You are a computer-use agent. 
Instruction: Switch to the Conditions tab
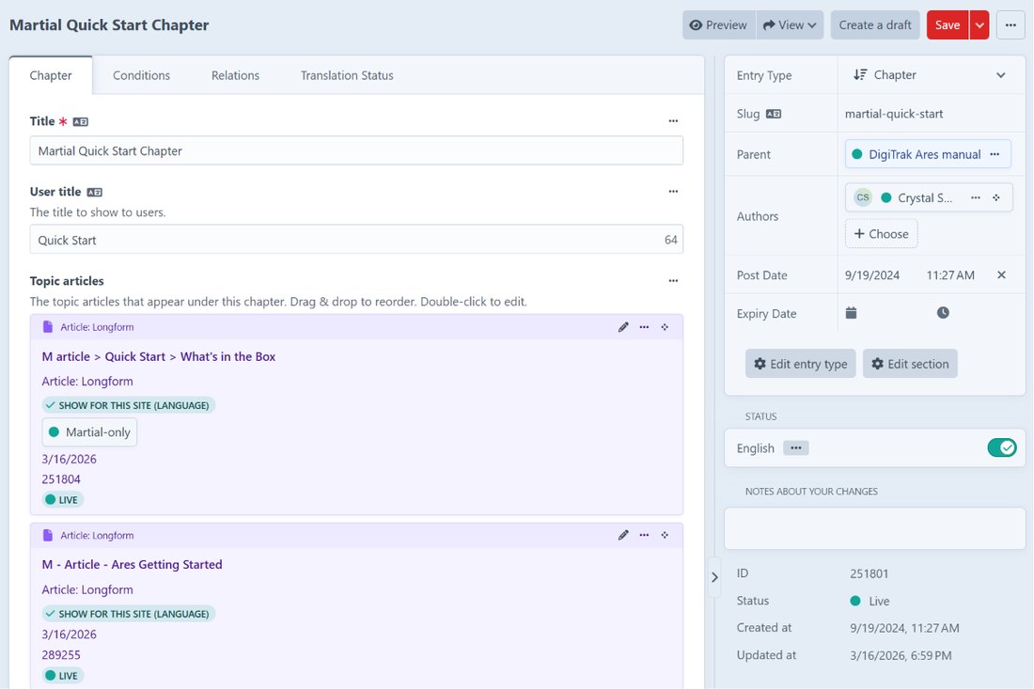[141, 76]
